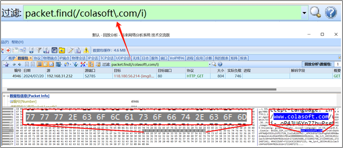
Task: Click the notepad with pencil icon
Action: [x=70, y=50]
